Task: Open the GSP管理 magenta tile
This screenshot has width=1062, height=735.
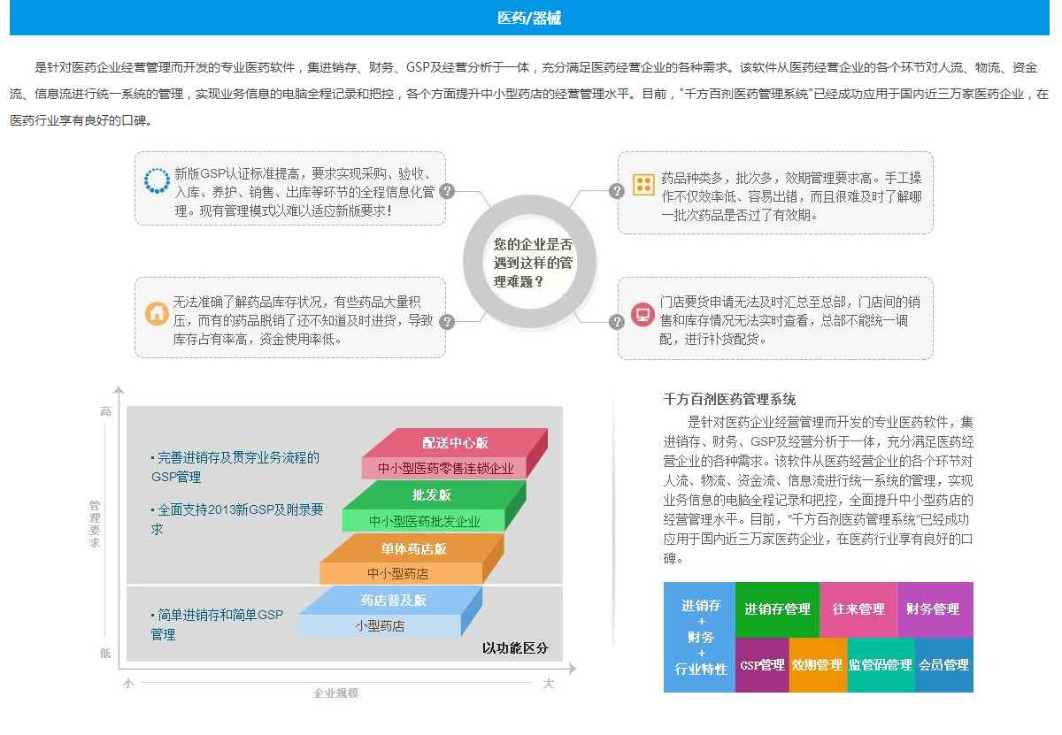Action: coord(762,665)
